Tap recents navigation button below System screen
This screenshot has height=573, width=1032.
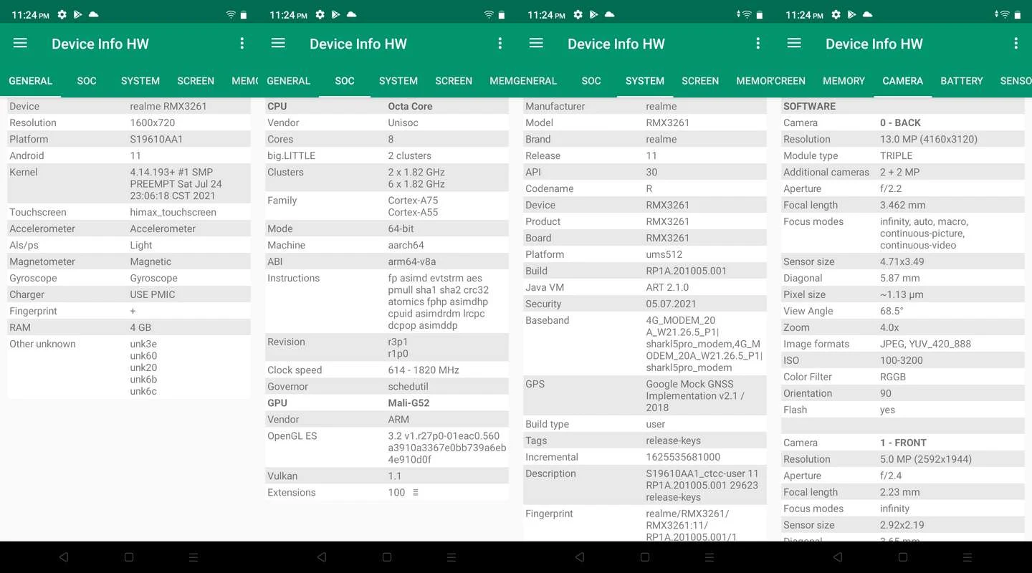point(709,557)
